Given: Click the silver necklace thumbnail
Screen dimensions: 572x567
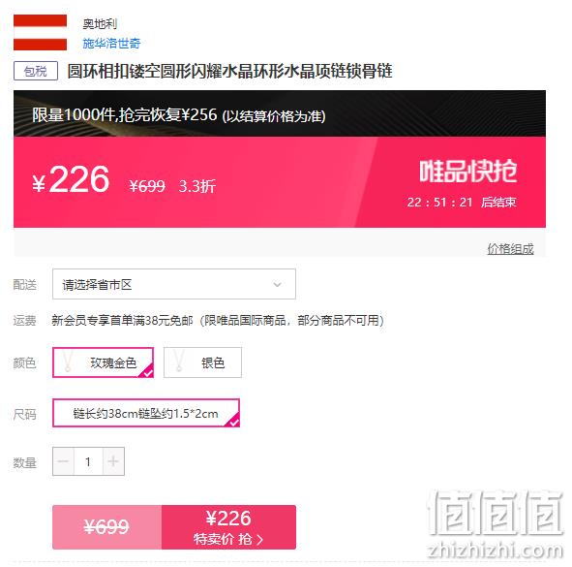Looking at the screenshot, I should click(179, 361).
